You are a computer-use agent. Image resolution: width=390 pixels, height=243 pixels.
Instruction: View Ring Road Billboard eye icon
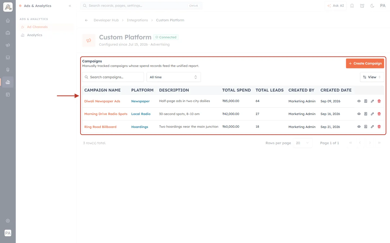[x=359, y=127]
